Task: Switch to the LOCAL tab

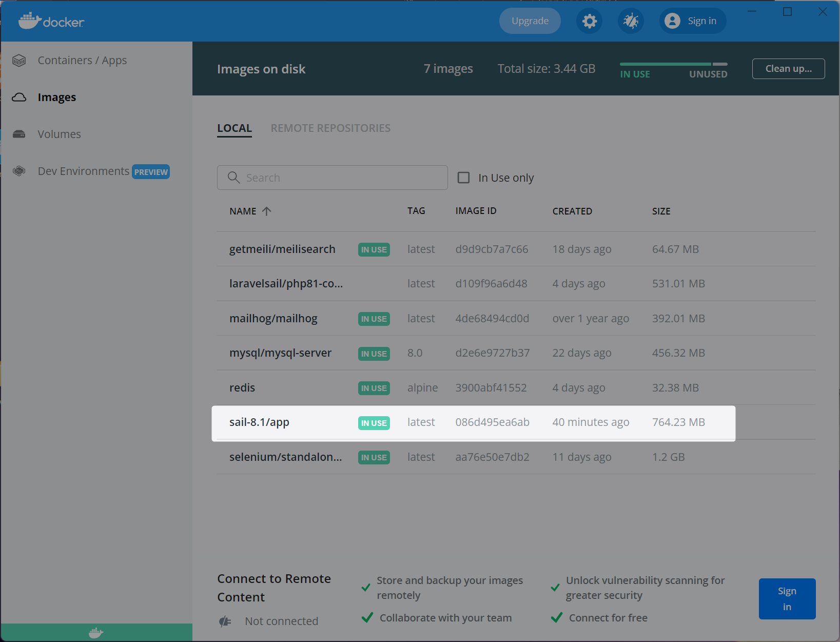Action: click(x=235, y=128)
